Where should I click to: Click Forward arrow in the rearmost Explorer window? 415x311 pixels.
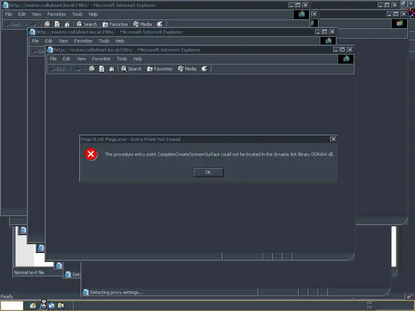(x=33, y=25)
